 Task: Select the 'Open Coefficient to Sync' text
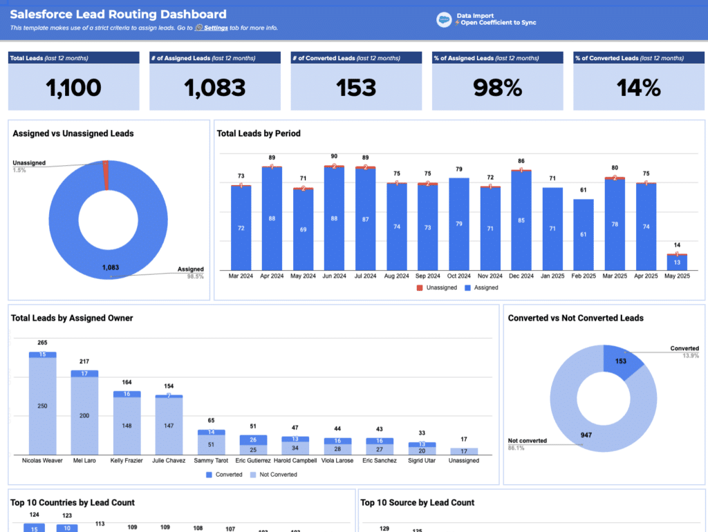499,23
